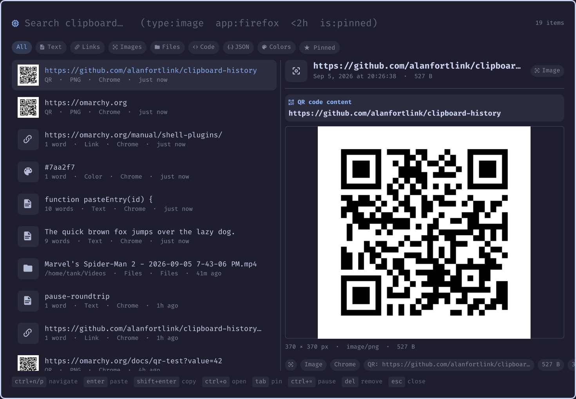Show only Files entries
Viewport: 576px width, 399px height.
167,47
